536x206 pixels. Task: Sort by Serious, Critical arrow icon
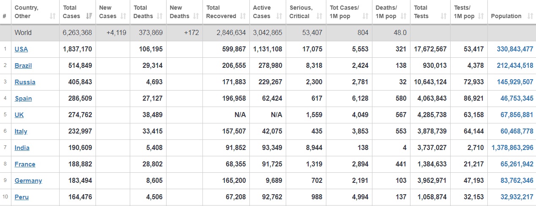pos(319,16)
